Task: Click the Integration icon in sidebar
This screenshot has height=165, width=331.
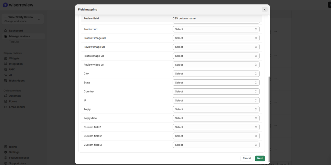Action: (x=6, y=64)
